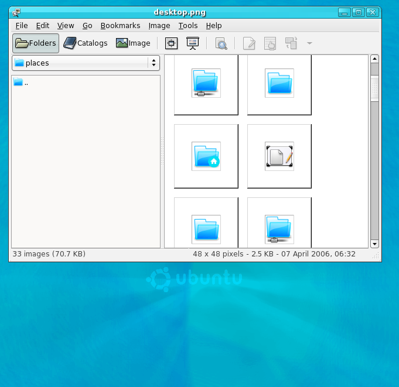The width and height of the screenshot is (399, 387).
Task: Open the places location dropdown
Action: tap(86, 63)
